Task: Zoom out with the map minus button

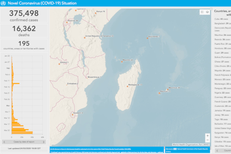Action: [208, 140]
